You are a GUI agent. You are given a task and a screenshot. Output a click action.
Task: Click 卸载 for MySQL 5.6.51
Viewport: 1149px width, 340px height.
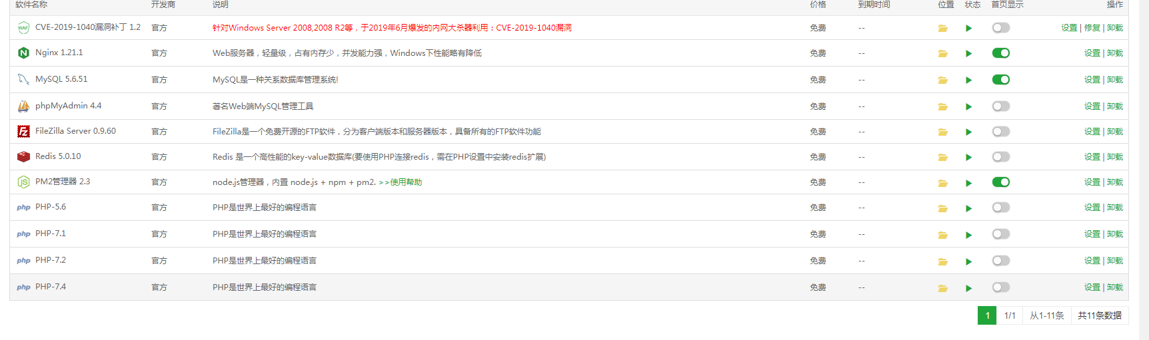1115,80
